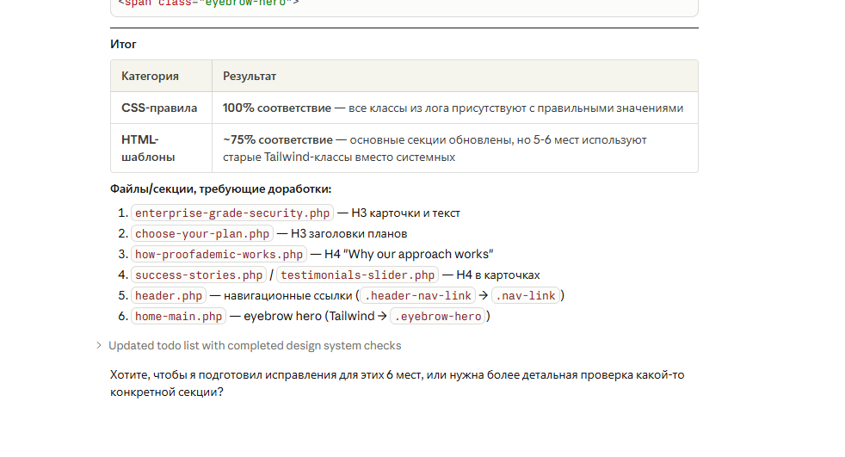The image size is (845, 457).
Task: Click the 'Категория' table column header
Action: pyautogui.click(x=150, y=77)
